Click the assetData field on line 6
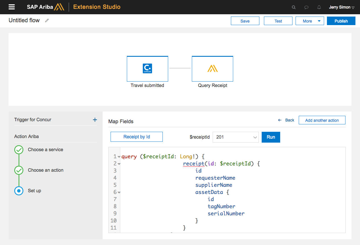Screen dimensions: 360x245 [x=209, y=192]
